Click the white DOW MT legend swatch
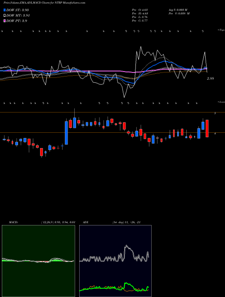Image resolution: width=225 pixels, height=297 pixels. 4,15
